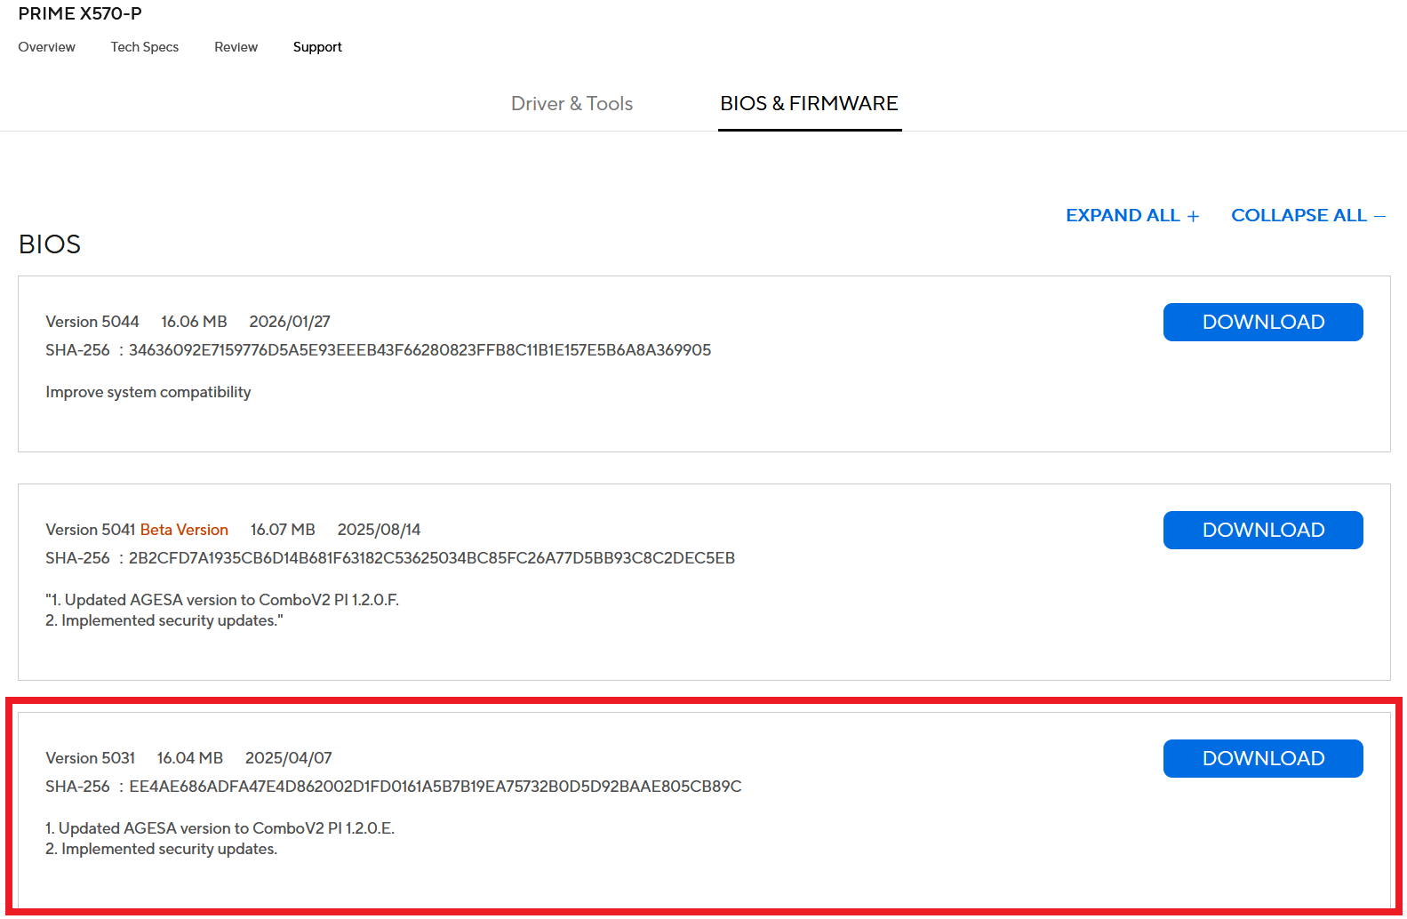
Task: Click the Version 5044 label
Action: (x=92, y=322)
